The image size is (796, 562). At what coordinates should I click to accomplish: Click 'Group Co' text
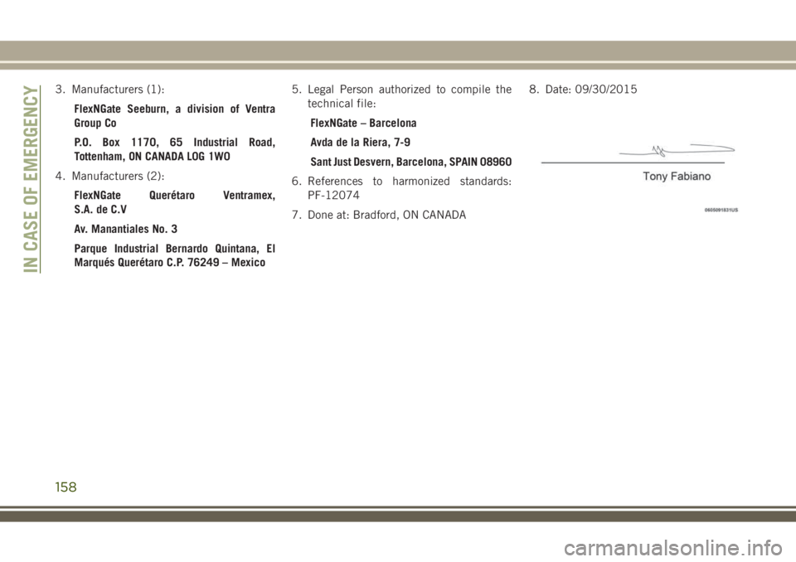click(x=95, y=124)
